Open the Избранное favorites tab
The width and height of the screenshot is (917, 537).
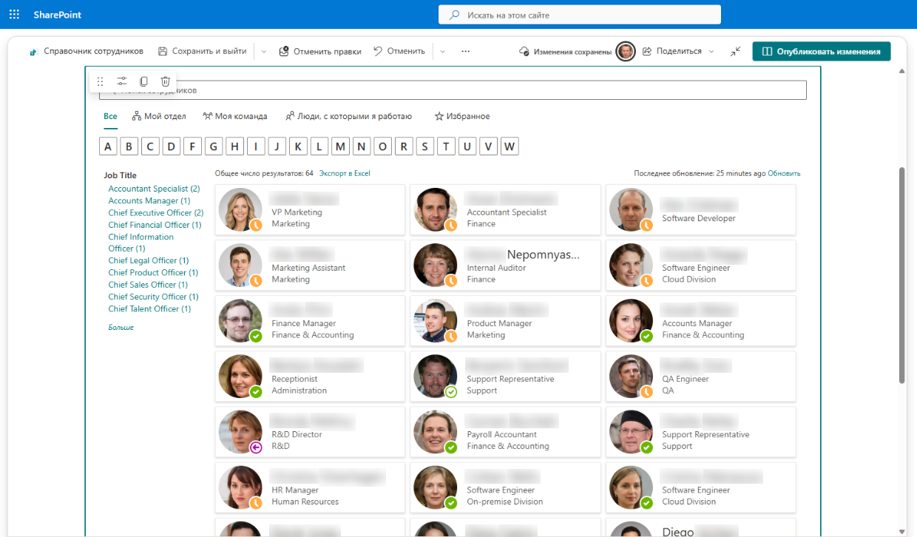462,116
